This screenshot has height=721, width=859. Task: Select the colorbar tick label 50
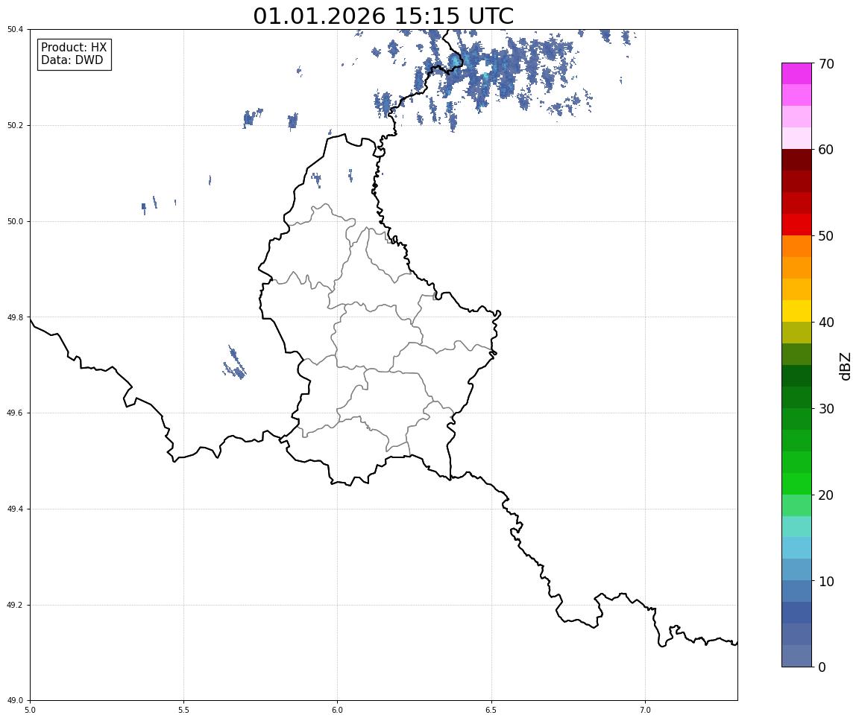click(825, 236)
